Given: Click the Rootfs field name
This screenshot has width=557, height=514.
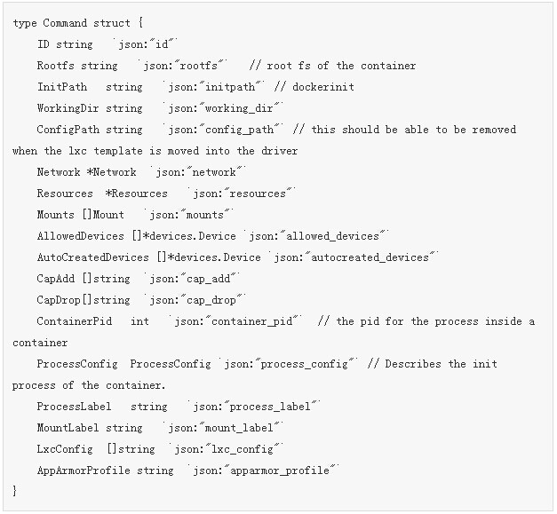Looking at the screenshot, I should click(x=55, y=65).
